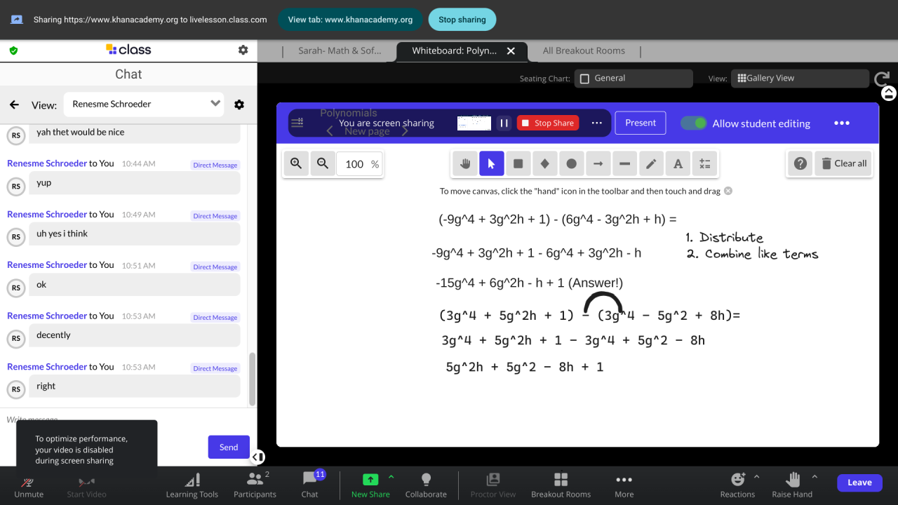Open the Participants panel

255,485
